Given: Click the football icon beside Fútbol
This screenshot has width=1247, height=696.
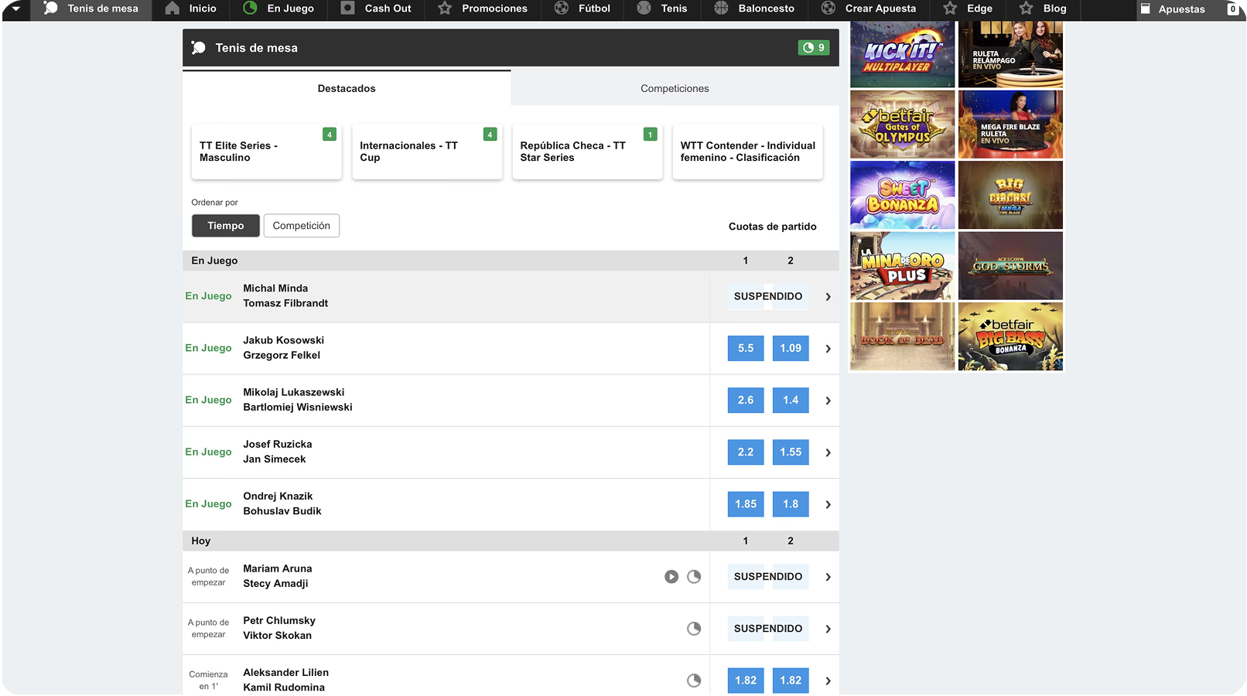Looking at the screenshot, I should click(x=562, y=8).
